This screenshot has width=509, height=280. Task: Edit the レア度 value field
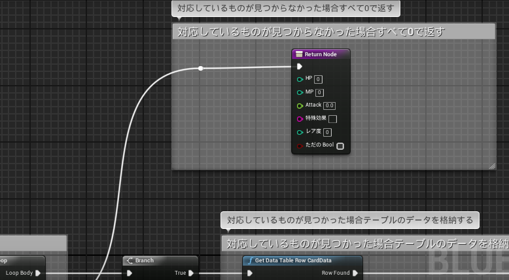click(327, 132)
